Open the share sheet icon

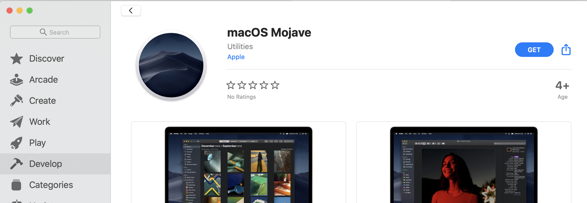tap(566, 50)
